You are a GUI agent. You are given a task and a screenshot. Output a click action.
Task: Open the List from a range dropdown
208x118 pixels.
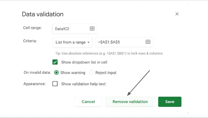point(72,42)
